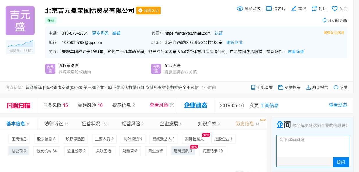Click the 附近企业 link

[235, 42]
